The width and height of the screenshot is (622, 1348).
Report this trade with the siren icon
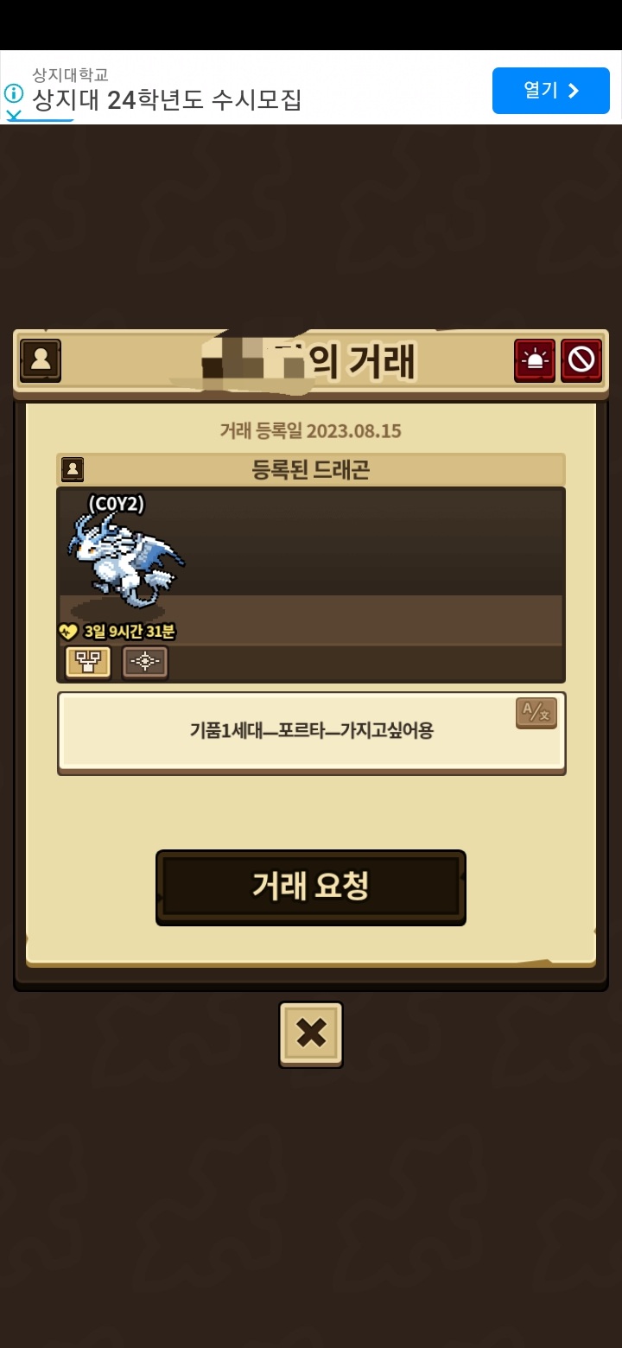click(x=535, y=359)
